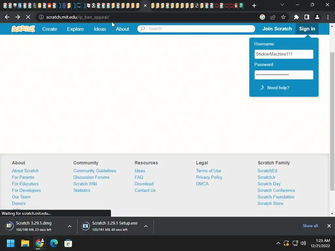Open Discussion Forums link
The image size is (335, 251).
coord(91,177)
